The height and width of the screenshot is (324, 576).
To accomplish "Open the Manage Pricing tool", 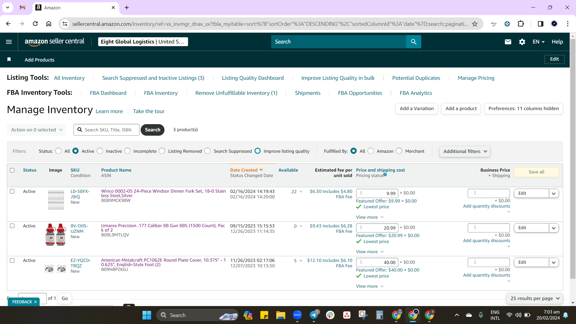I will pyautogui.click(x=476, y=78).
